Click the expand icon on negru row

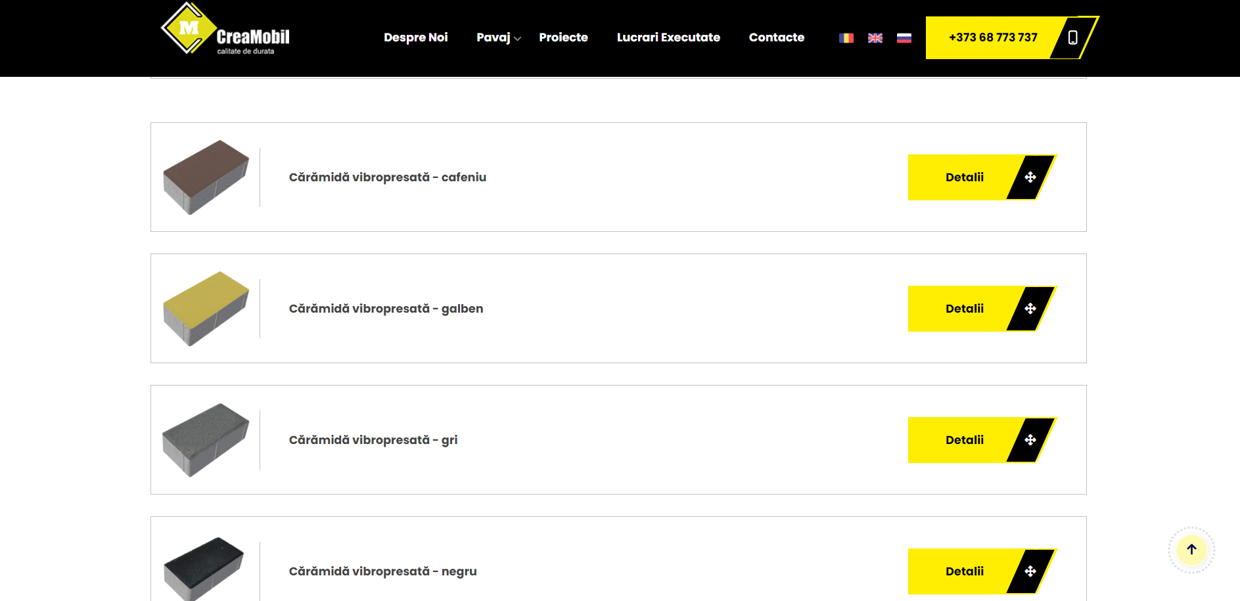click(1030, 571)
